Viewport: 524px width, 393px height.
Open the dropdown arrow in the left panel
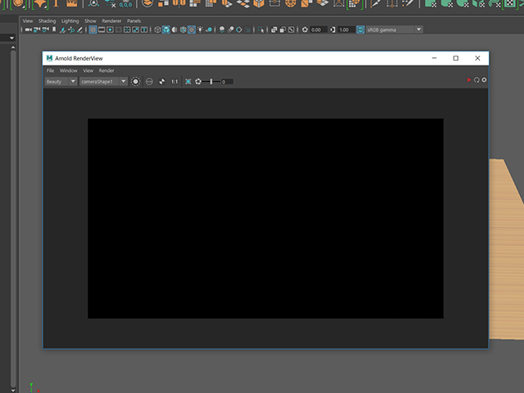pos(11,38)
